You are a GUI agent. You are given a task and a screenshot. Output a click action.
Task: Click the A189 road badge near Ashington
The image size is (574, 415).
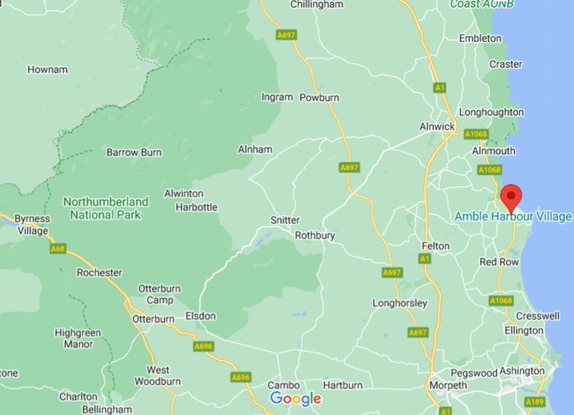pos(535,402)
